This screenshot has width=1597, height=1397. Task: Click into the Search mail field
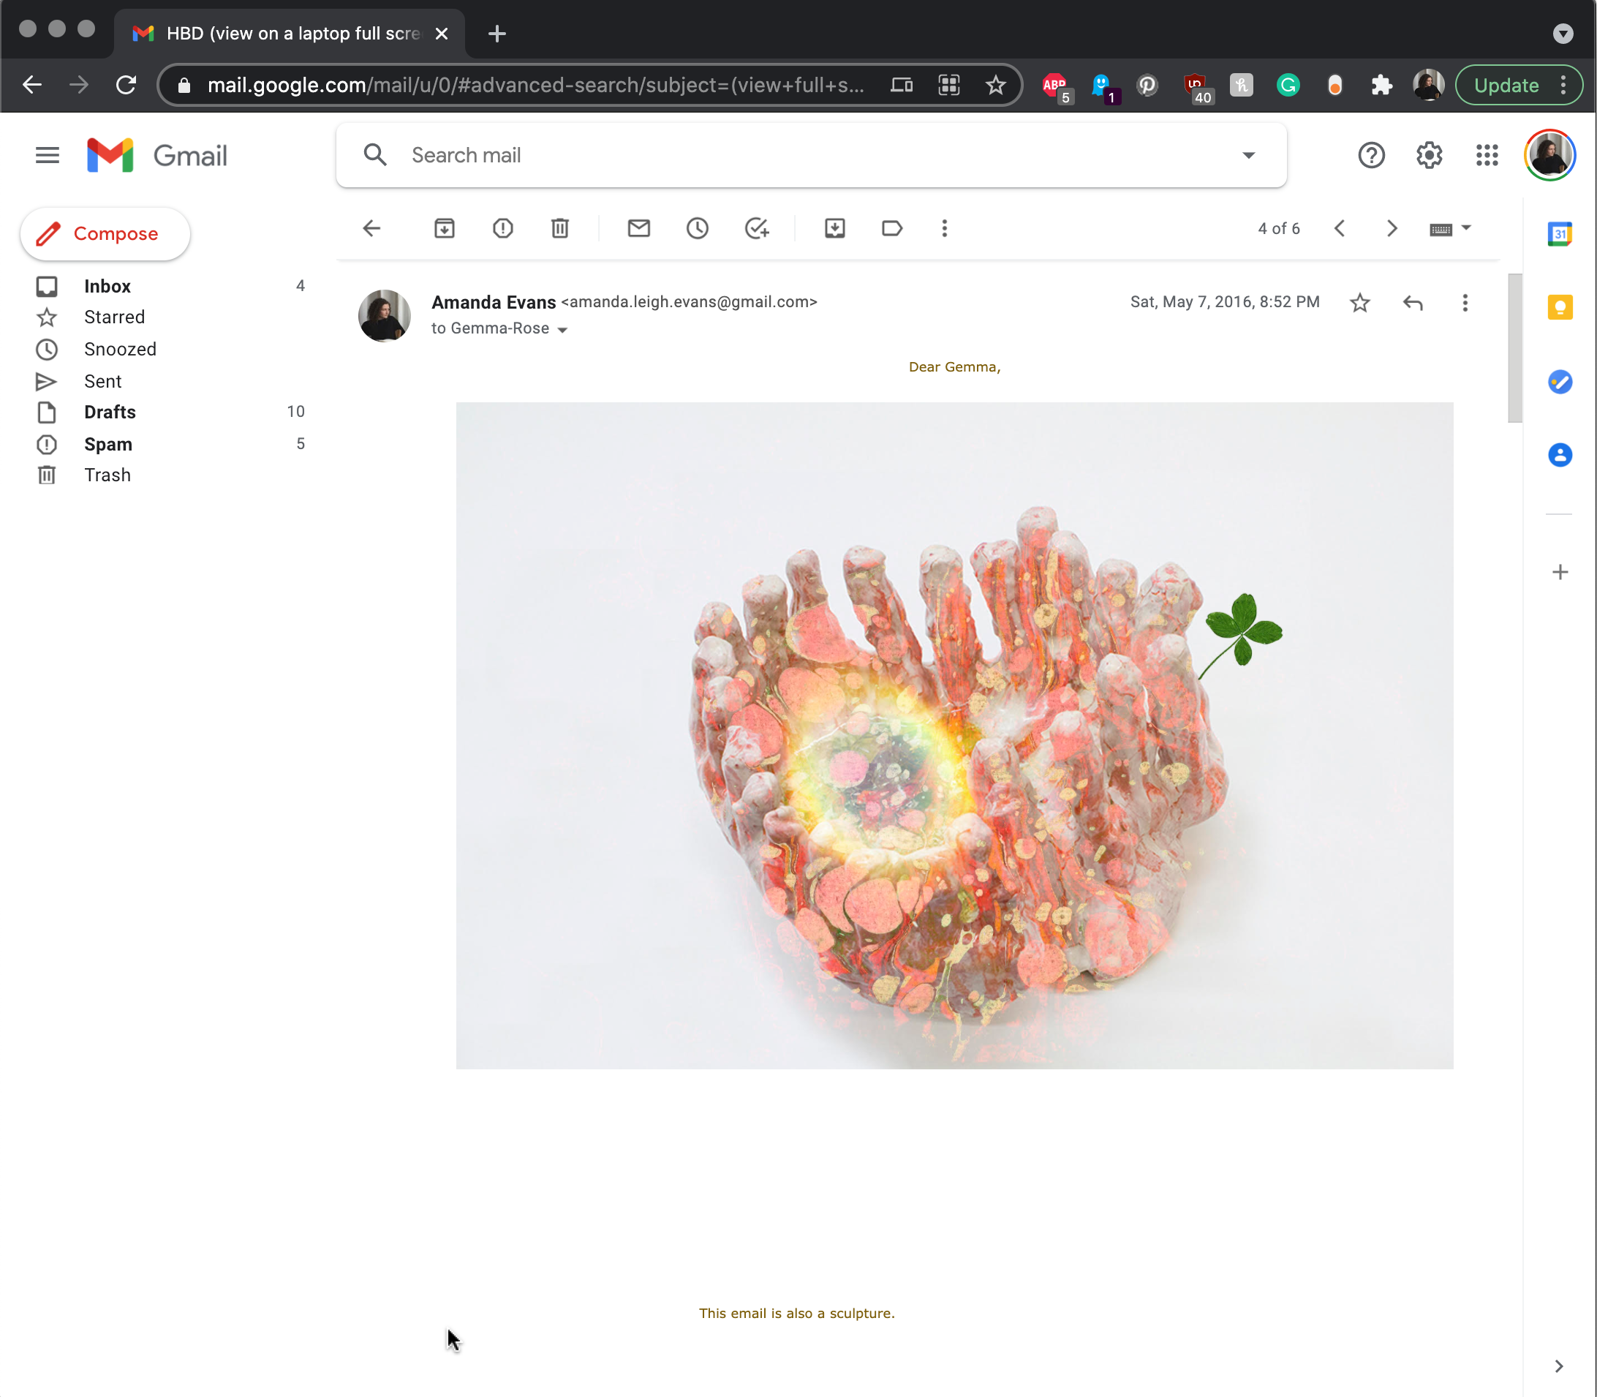point(811,155)
